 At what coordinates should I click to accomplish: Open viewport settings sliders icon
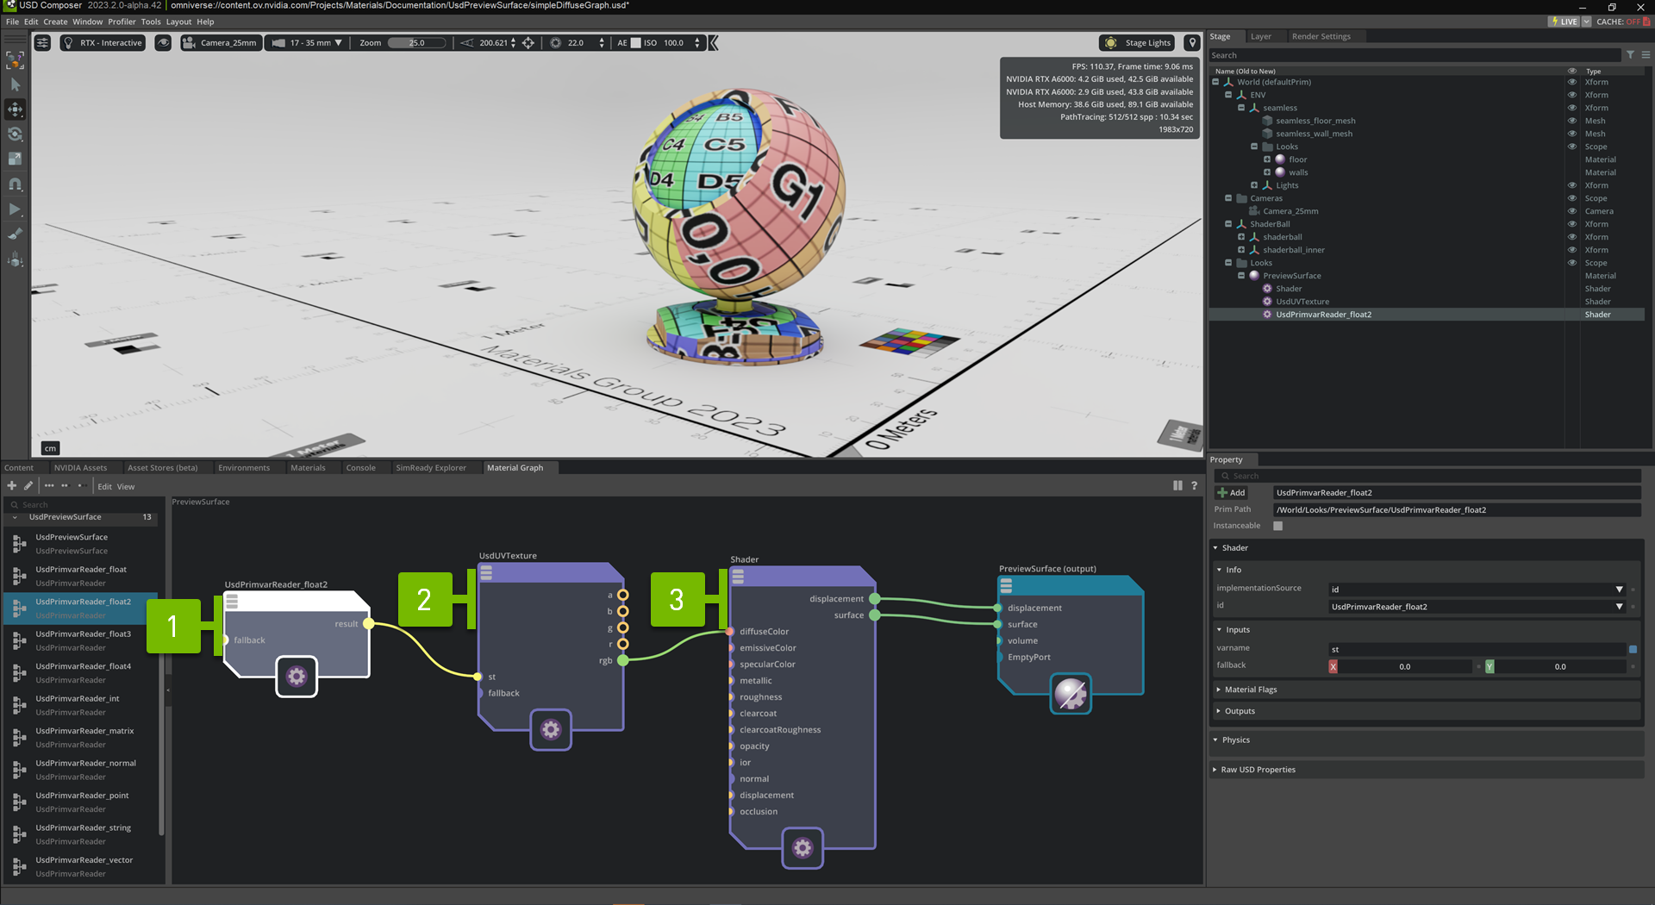coord(42,43)
